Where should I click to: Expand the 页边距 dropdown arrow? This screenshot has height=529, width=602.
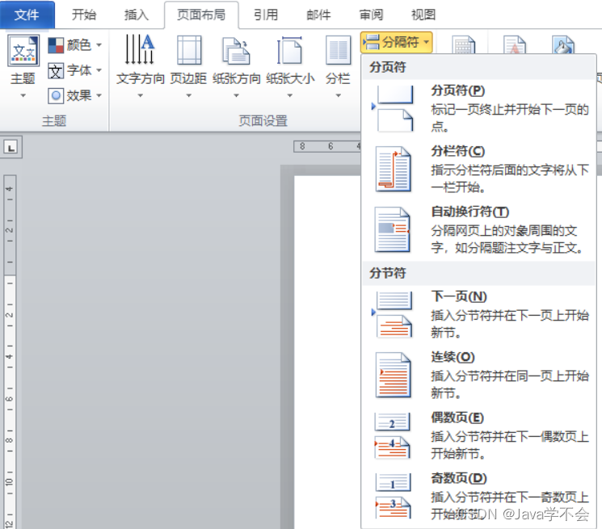pyautogui.click(x=188, y=95)
